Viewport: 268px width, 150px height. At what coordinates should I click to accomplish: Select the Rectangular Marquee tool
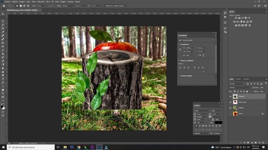coord(3,17)
